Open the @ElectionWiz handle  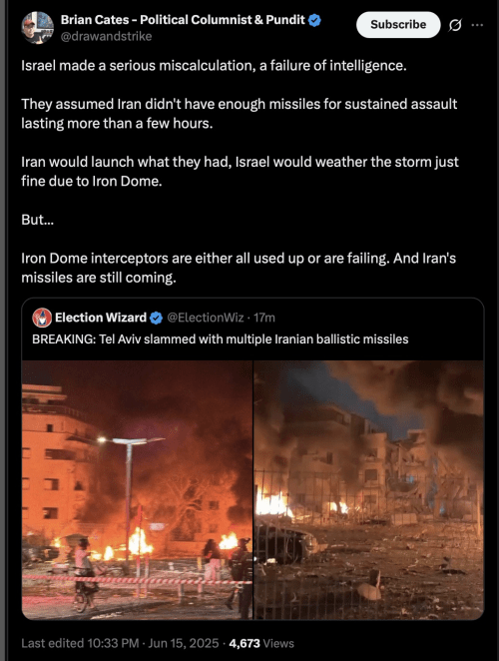coord(206,318)
